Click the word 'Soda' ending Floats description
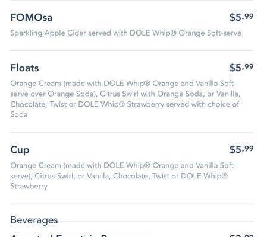Image resolution: width=264 pixels, height=237 pixels. tap(19, 114)
